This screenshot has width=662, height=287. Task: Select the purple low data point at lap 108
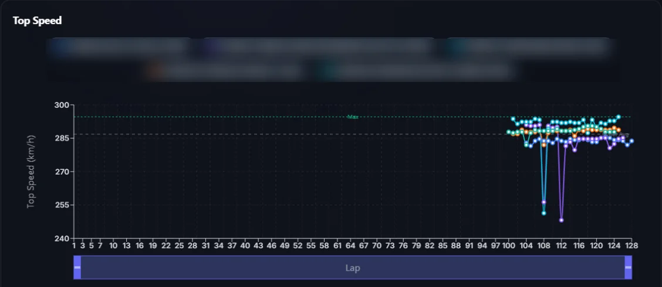pos(544,202)
